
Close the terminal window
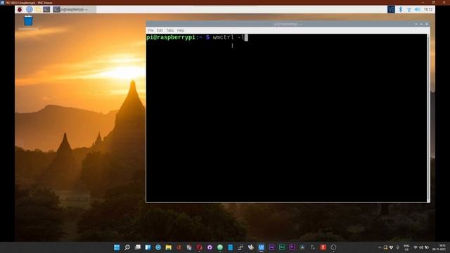tap(427, 24)
